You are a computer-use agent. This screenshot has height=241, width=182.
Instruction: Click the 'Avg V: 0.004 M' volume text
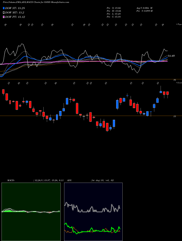144,8
